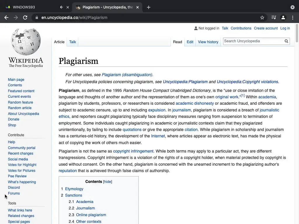Open a new browser tab
Viewport: 299px width, 224px height.
pyautogui.click(x=149, y=7)
